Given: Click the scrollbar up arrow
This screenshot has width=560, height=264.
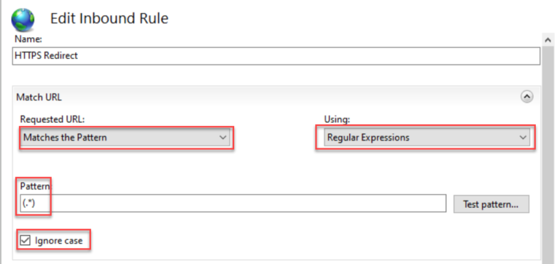Looking at the screenshot, I should 548,40.
